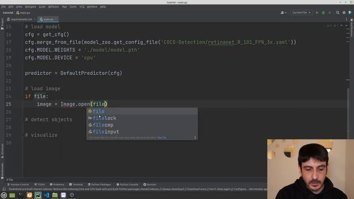Jump to next highlighted error with down arrow
This screenshot has height=199, width=354.
tap(346, 25)
